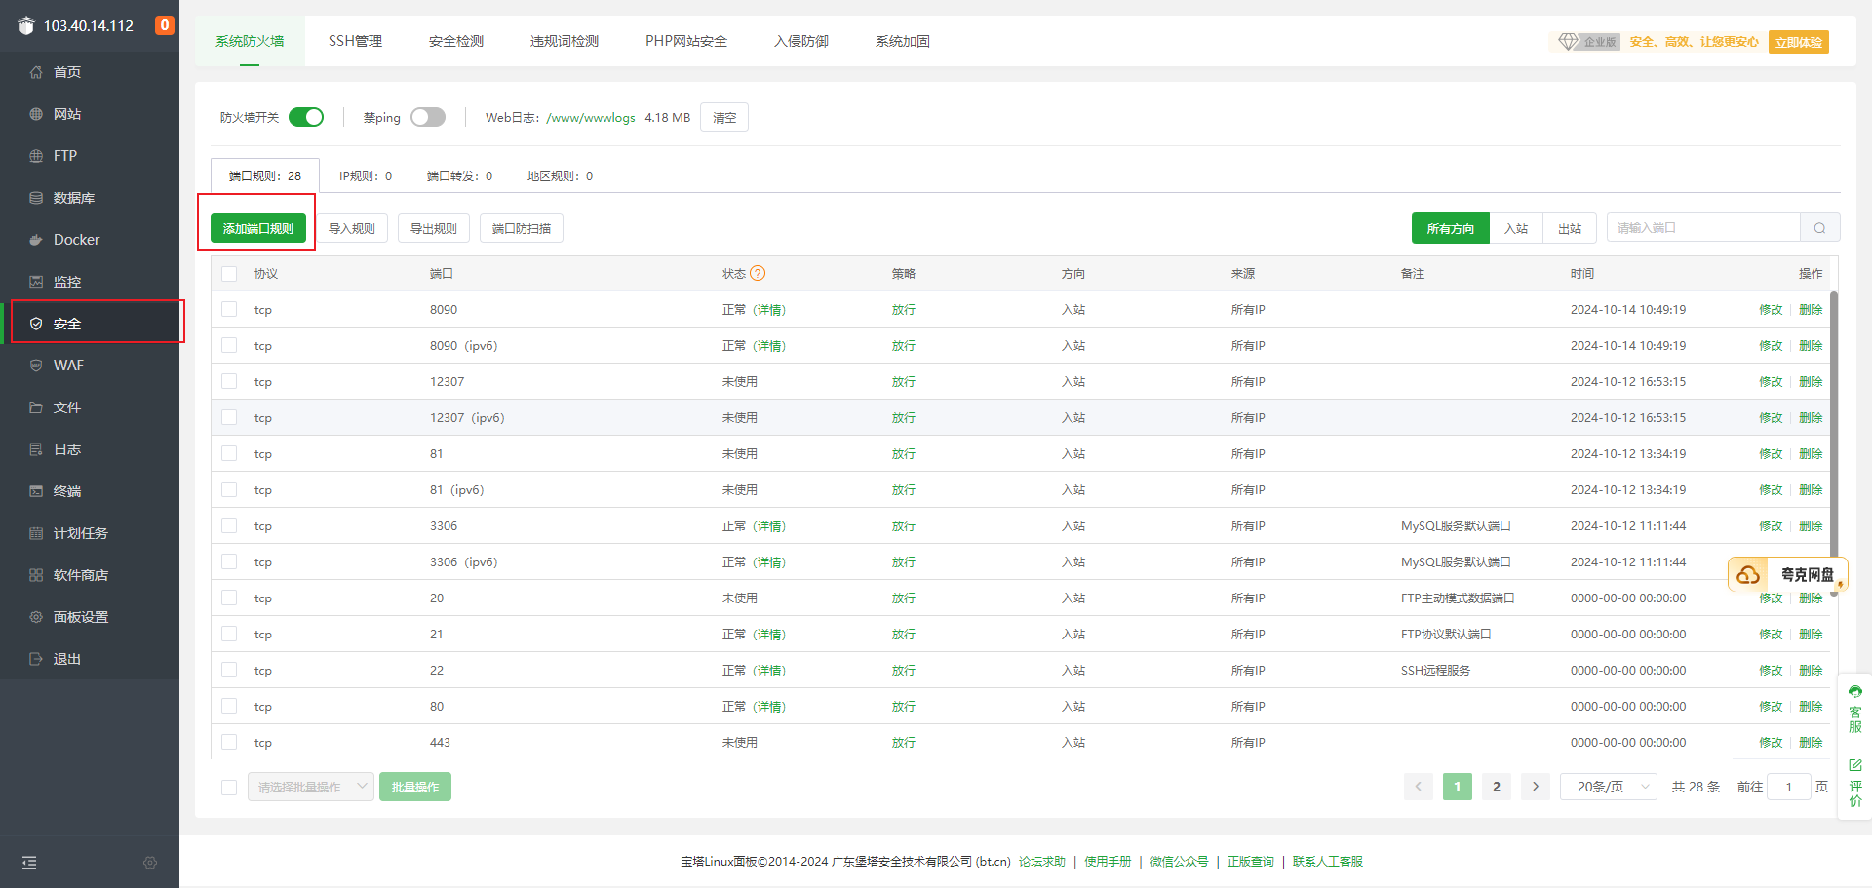Screen dimensions: 1872x888
Task: Open the /www/wwwlogs log path link
Action: (591, 117)
